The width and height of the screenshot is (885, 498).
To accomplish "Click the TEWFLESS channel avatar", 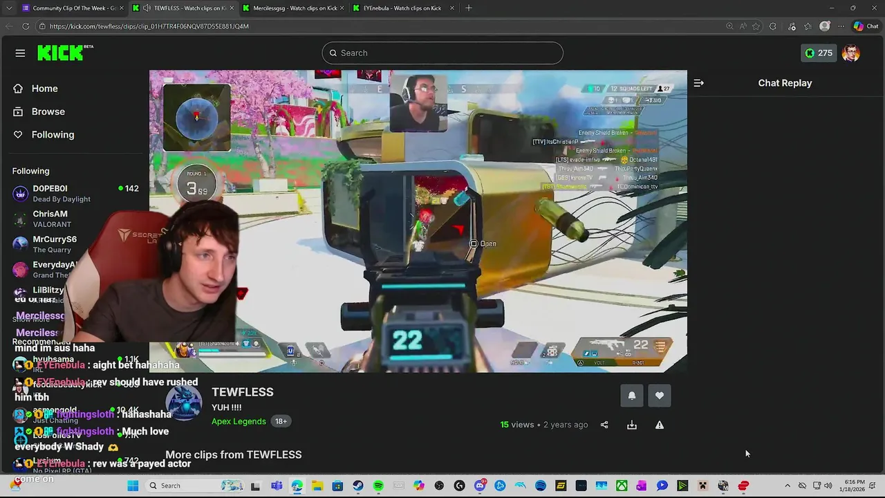I will tap(183, 402).
